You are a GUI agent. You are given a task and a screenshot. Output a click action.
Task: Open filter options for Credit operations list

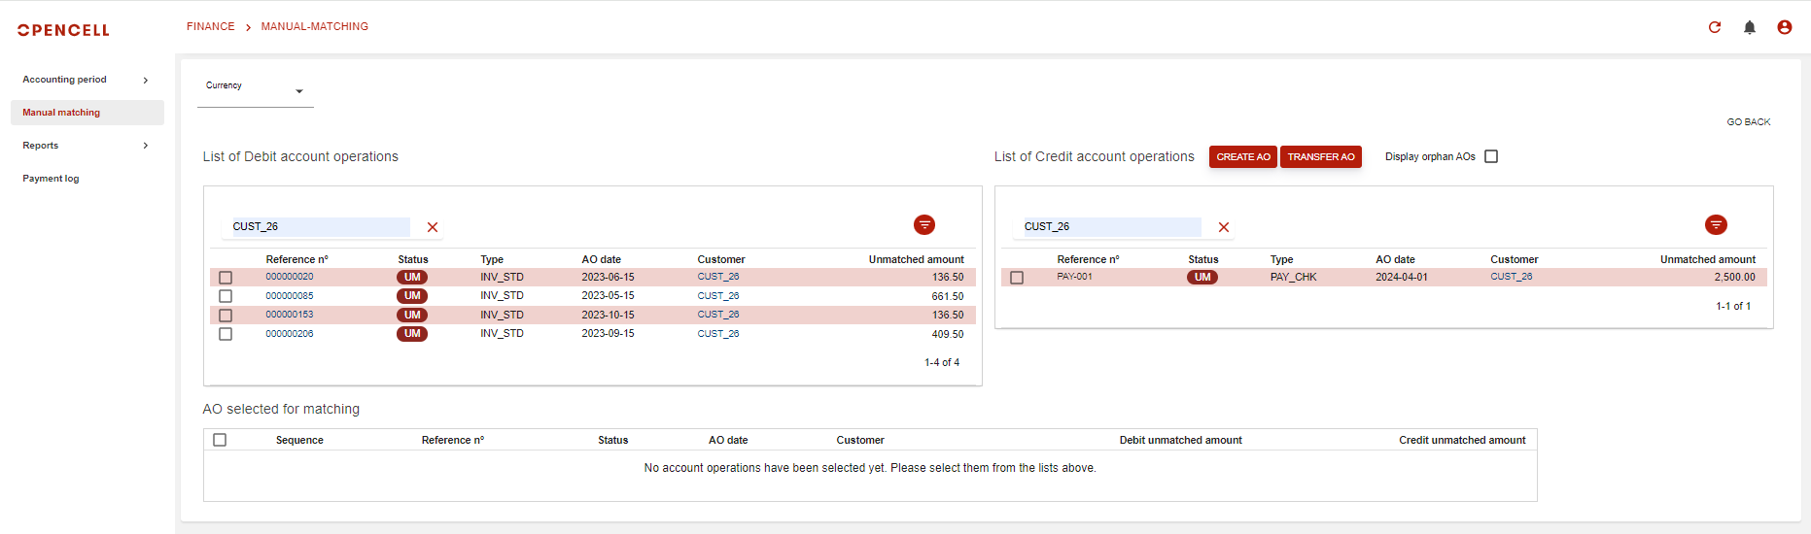1716,225
